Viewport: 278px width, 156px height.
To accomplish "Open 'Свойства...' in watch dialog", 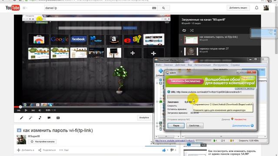I will (195, 126).
